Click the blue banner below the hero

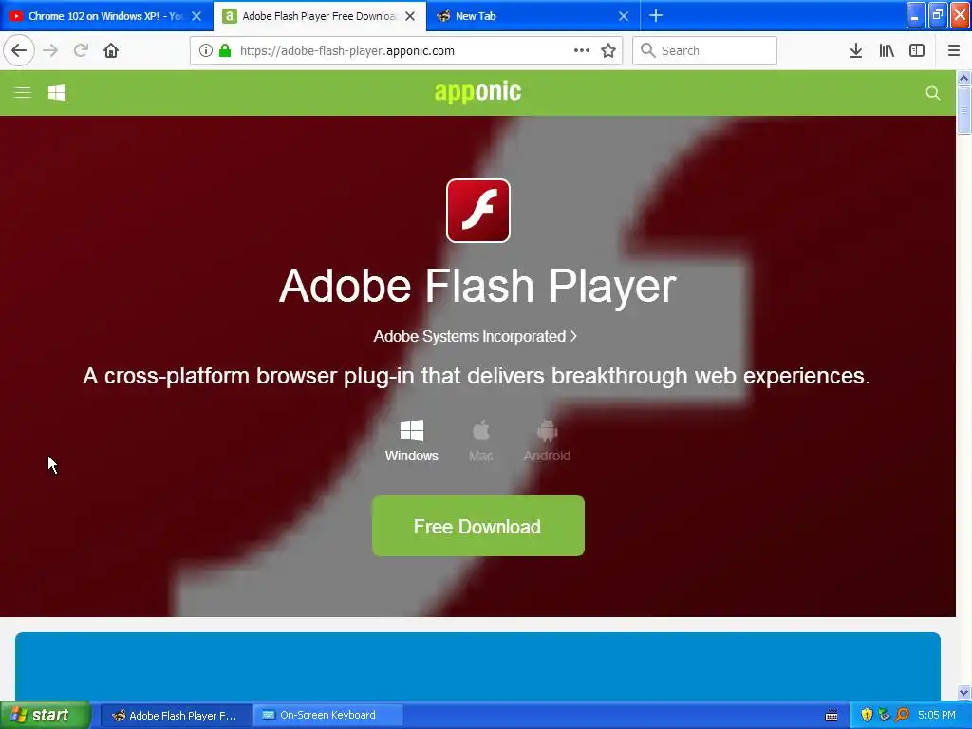[x=477, y=666]
